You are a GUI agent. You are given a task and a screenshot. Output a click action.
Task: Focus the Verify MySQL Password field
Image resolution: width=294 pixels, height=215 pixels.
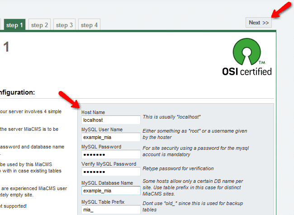click(111, 172)
